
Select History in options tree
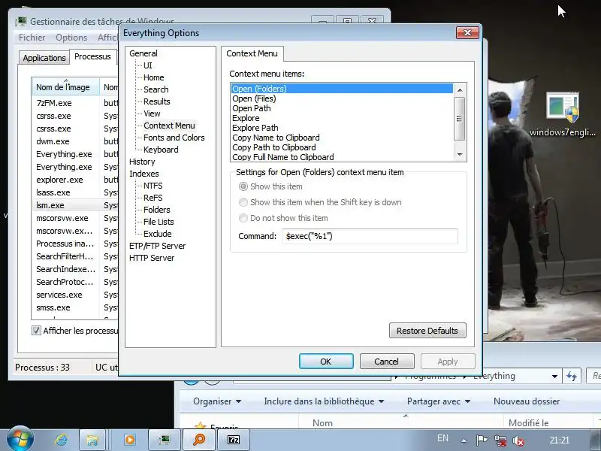pos(142,162)
